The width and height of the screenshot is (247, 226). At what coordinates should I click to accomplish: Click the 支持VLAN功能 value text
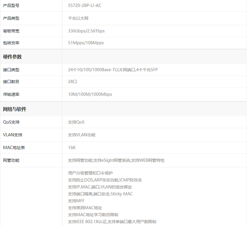click(82, 135)
